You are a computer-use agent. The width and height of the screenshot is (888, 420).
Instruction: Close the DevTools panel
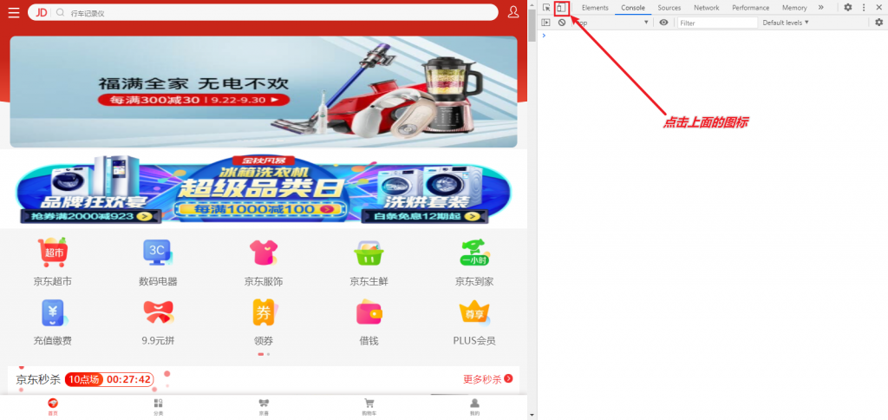[879, 8]
